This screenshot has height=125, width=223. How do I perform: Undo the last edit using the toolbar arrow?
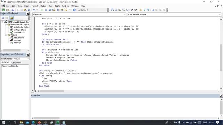click(34, 10)
